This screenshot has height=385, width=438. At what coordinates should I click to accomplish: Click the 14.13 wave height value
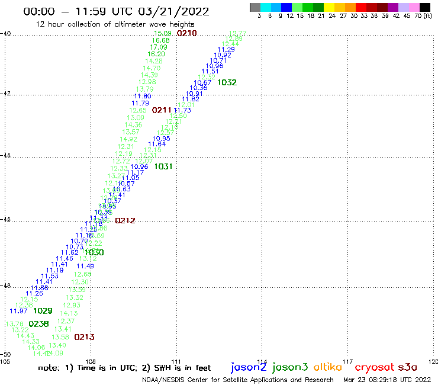coord(69,313)
